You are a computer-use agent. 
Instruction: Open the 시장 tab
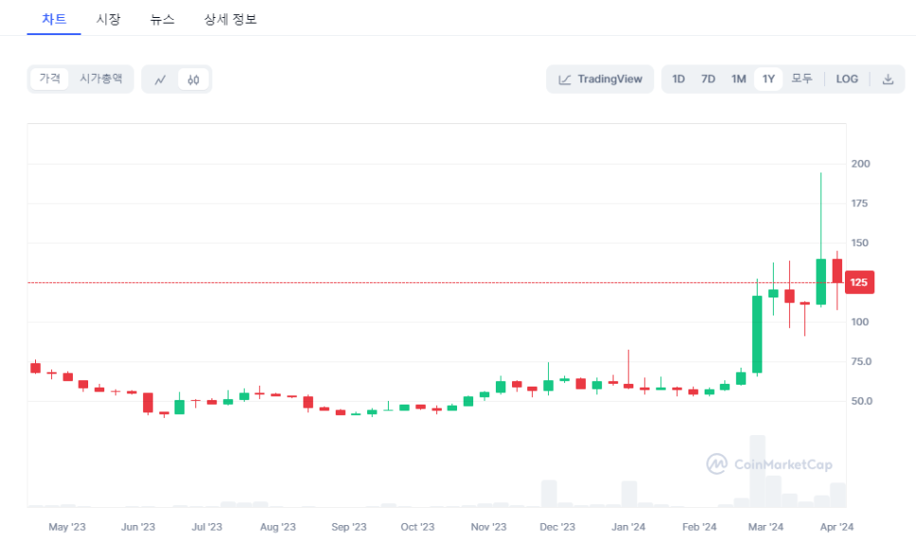pos(108,19)
